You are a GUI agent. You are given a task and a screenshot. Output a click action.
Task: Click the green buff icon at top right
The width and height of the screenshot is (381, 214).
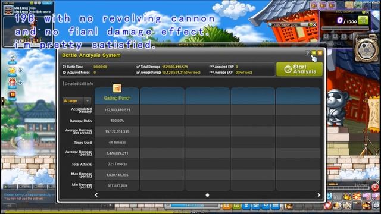click(x=358, y=5)
